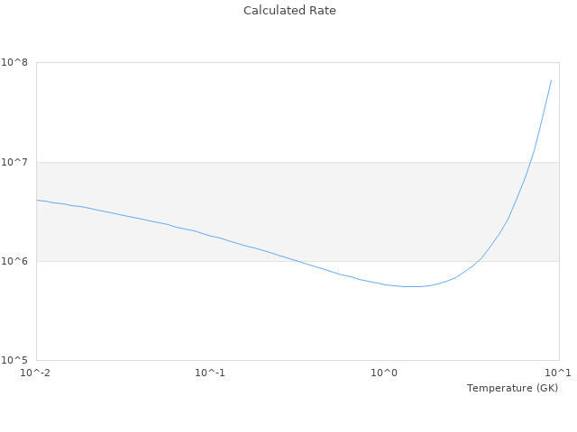Viewport: 577px width, 432px height.
Task: Click the 10^7 y-axis label
Action: click(17, 162)
